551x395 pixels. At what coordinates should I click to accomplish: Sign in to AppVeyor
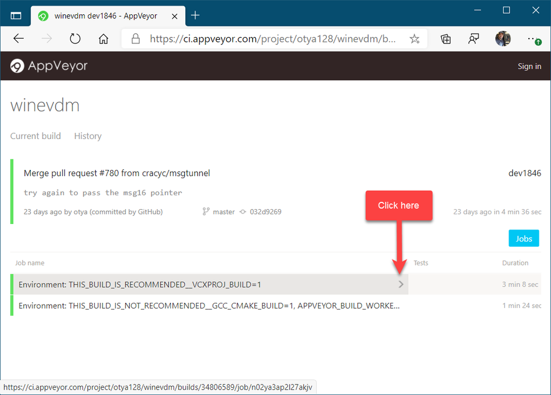529,66
